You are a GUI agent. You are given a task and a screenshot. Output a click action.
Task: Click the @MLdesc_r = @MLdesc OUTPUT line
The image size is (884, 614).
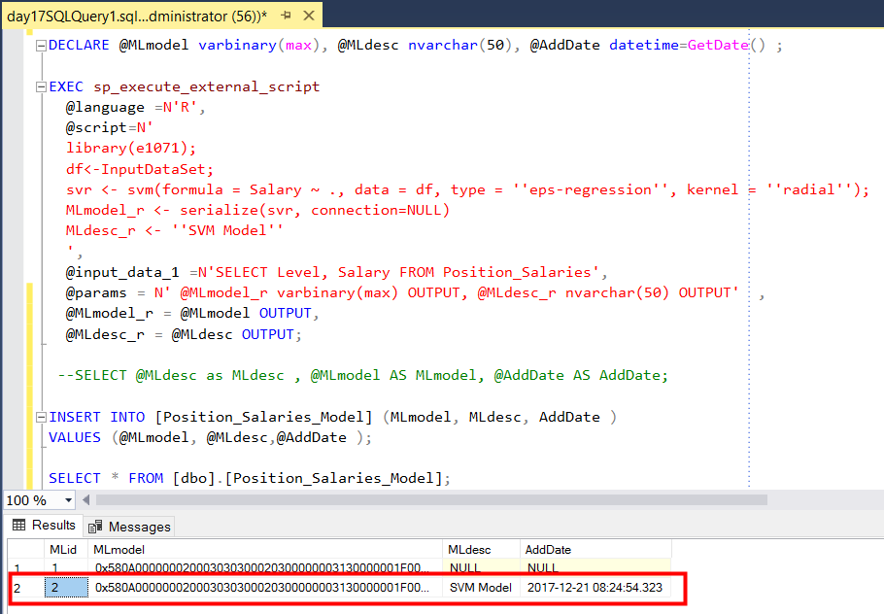(184, 335)
